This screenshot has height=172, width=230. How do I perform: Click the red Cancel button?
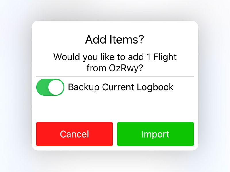point(74,134)
